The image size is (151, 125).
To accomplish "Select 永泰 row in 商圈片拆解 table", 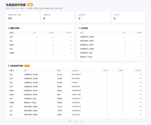I will [40, 49].
